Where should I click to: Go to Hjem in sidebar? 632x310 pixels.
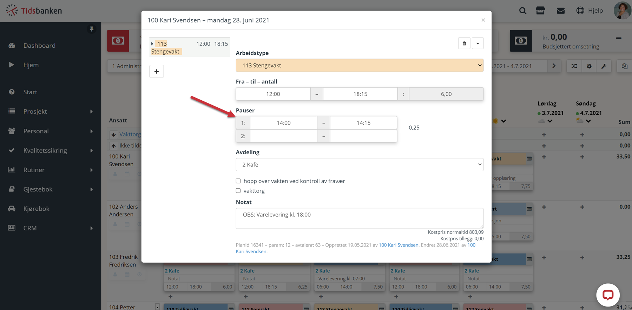(31, 65)
